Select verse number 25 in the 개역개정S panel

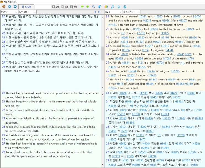click(108, 135)
